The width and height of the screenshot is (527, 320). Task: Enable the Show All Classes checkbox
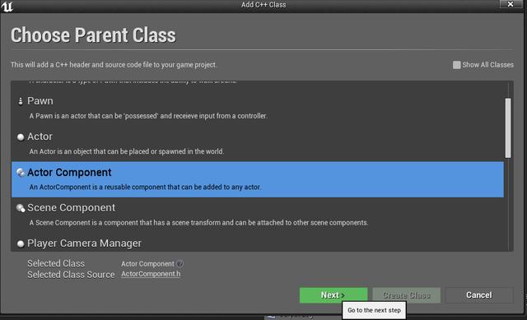point(456,65)
